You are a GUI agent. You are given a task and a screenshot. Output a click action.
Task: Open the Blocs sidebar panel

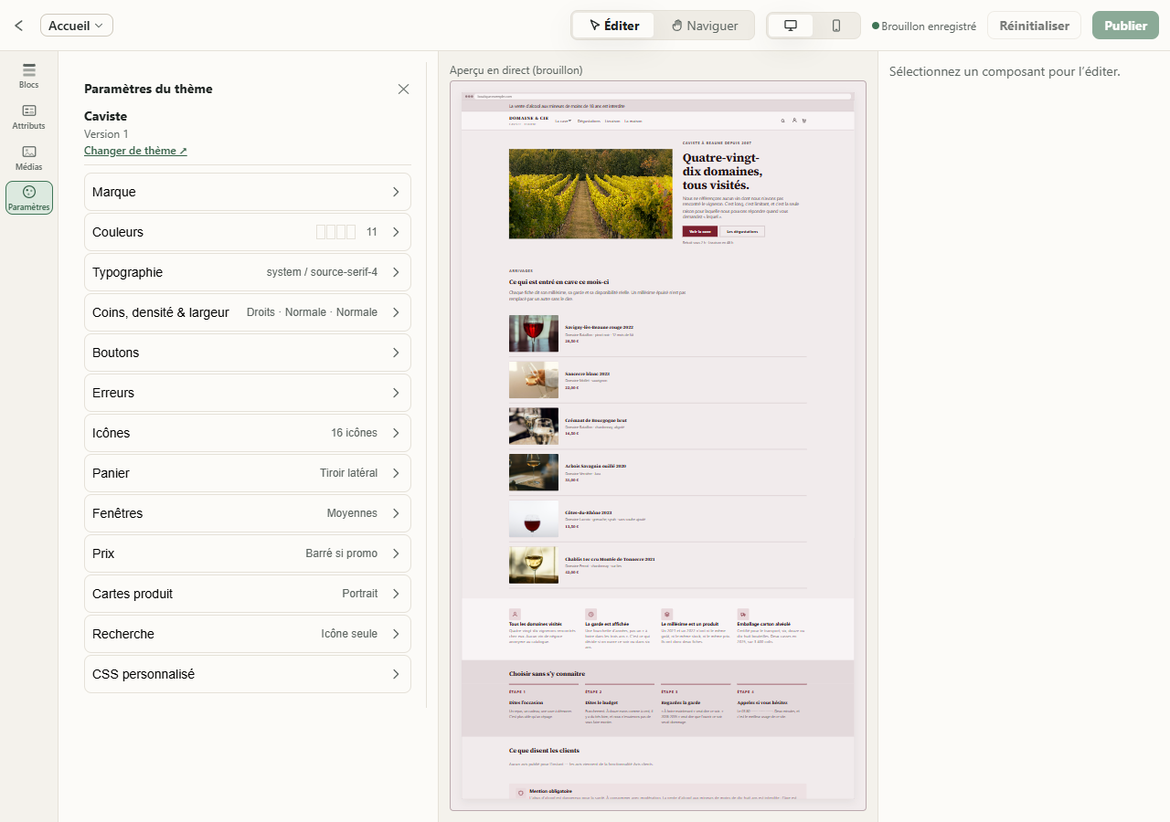pos(29,76)
